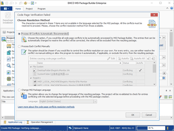The height and width of the screenshot is (131, 174).
Task: Open the blue application menu button
Action: point(6,8)
